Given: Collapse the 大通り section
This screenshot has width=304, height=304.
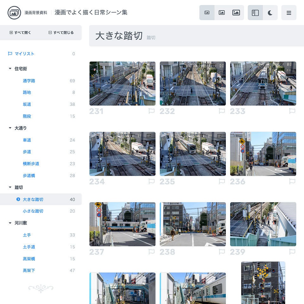Looking at the screenshot, I should 10,128.
